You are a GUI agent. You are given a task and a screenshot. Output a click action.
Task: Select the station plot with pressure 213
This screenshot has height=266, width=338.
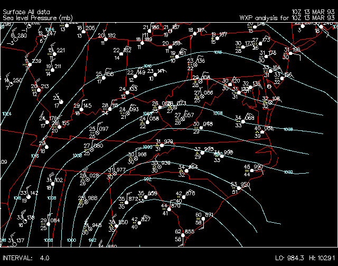[38, 89]
